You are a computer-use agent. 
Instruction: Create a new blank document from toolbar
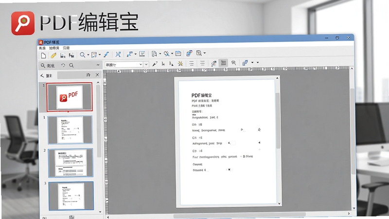(43, 55)
